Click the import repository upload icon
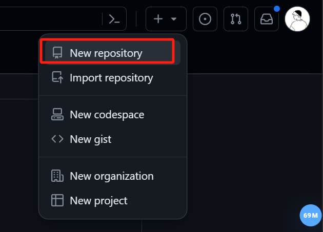 coord(57,78)
